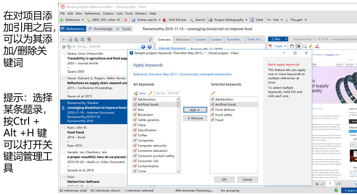This screenshot has height=195, width=357.
Task: Click the Cite toolbar icon
Action: [x=269, y=20]
